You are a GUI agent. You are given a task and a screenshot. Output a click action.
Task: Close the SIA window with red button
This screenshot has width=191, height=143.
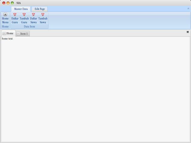click(x=4, y=3)
